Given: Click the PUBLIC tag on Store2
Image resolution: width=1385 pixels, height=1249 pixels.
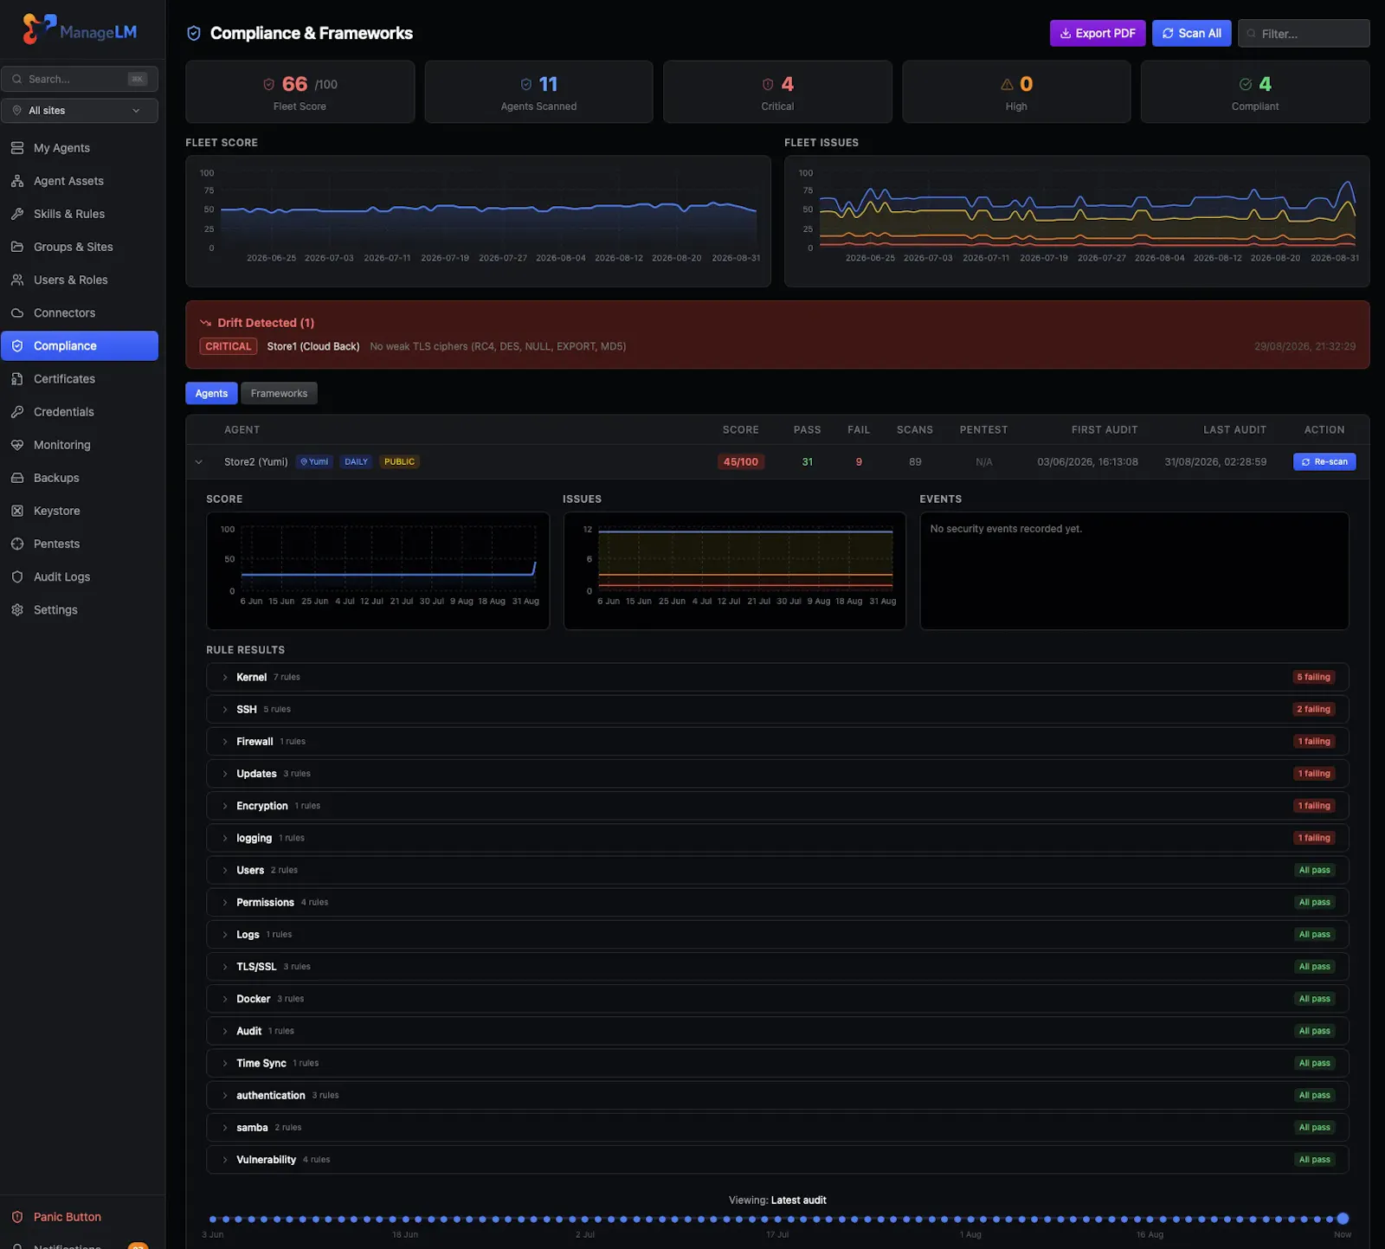Looking at the screenshot, I should click(399, 462).
